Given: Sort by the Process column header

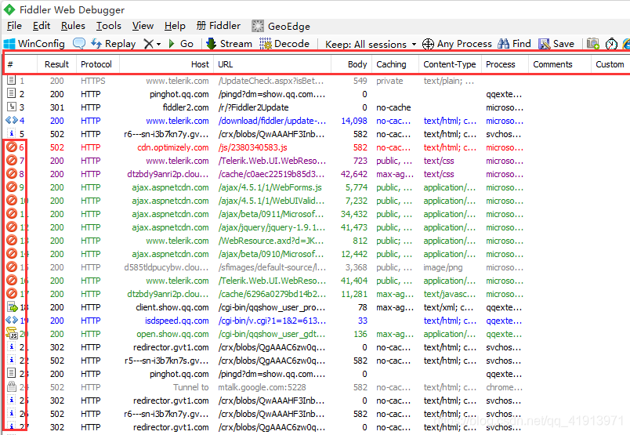Looking at the screenshot, I should coord(505,64).
